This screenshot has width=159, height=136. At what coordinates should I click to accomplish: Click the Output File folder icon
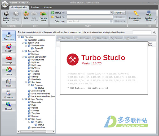pos(52,17)
